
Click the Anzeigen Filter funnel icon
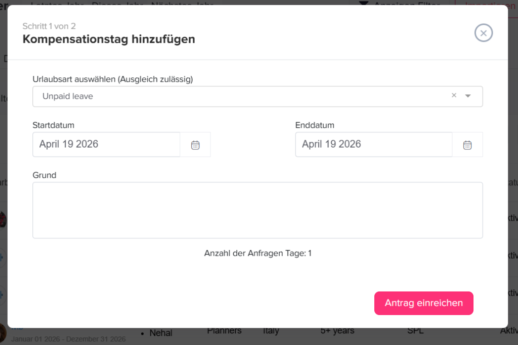(363, 4)
